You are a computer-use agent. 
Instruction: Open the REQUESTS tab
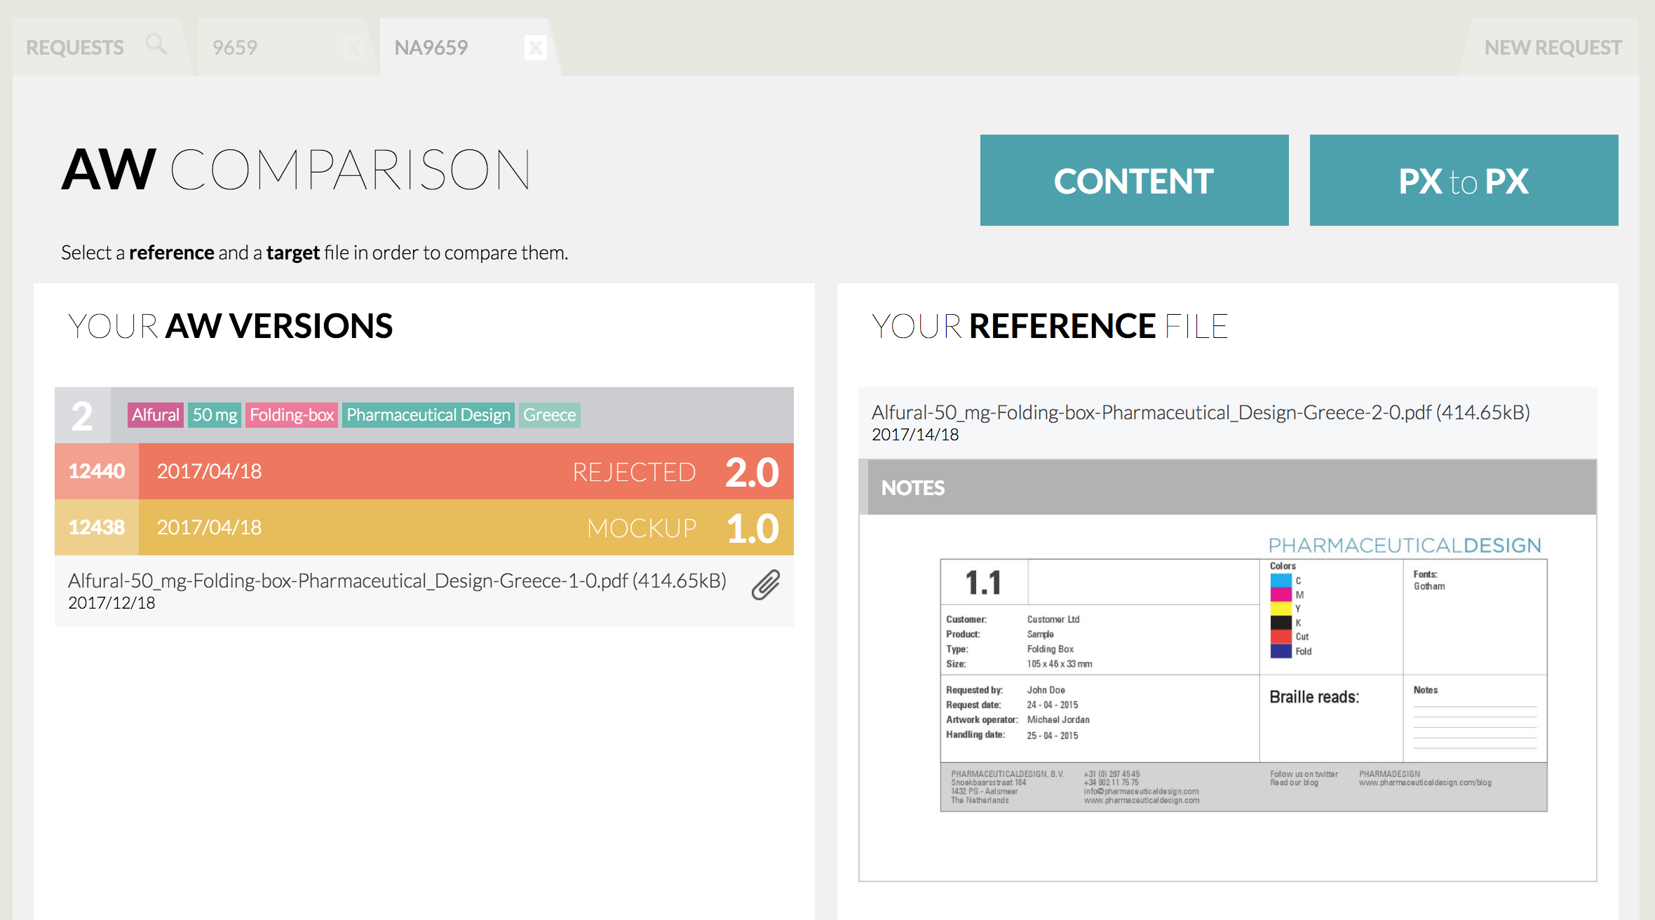75,48
